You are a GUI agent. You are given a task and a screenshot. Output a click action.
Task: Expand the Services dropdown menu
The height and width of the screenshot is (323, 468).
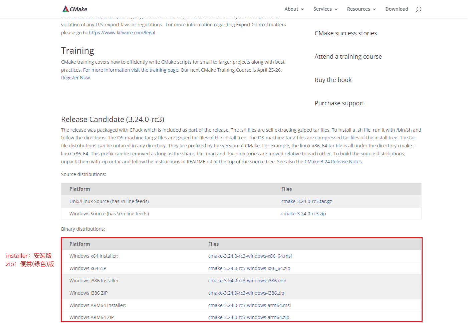pyautogui.click(x=325, y=9)
